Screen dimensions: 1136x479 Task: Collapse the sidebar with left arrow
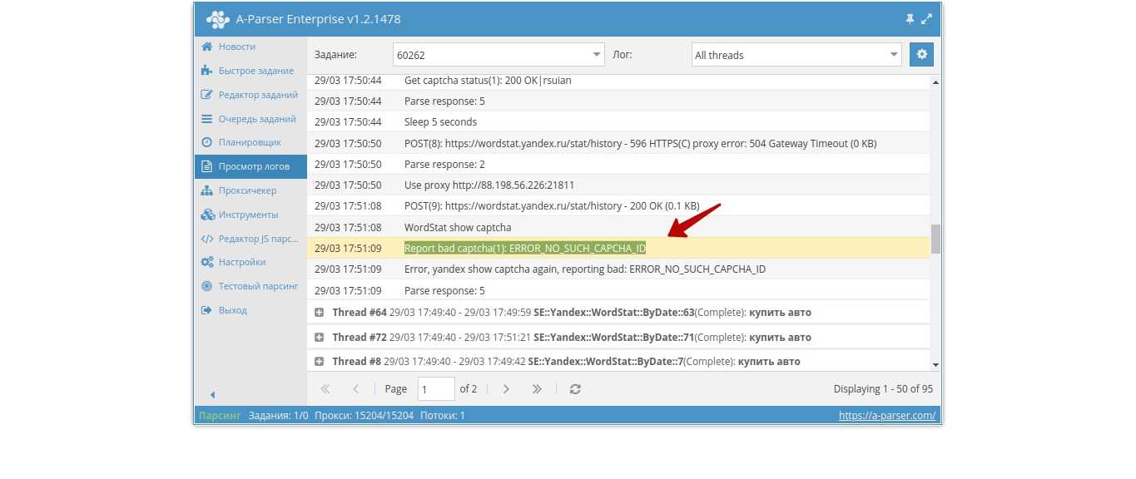[212, 394]
